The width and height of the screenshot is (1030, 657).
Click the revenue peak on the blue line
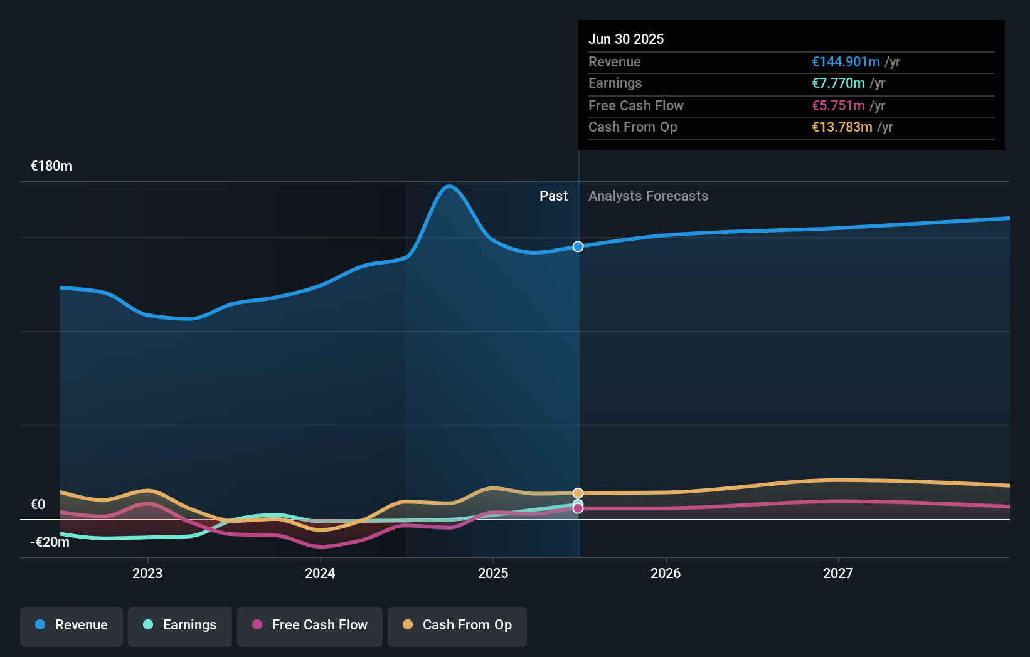(449, 186)
